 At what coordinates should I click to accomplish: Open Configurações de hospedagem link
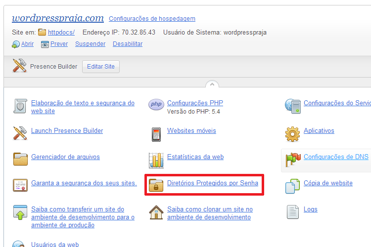tap(152, 19)
